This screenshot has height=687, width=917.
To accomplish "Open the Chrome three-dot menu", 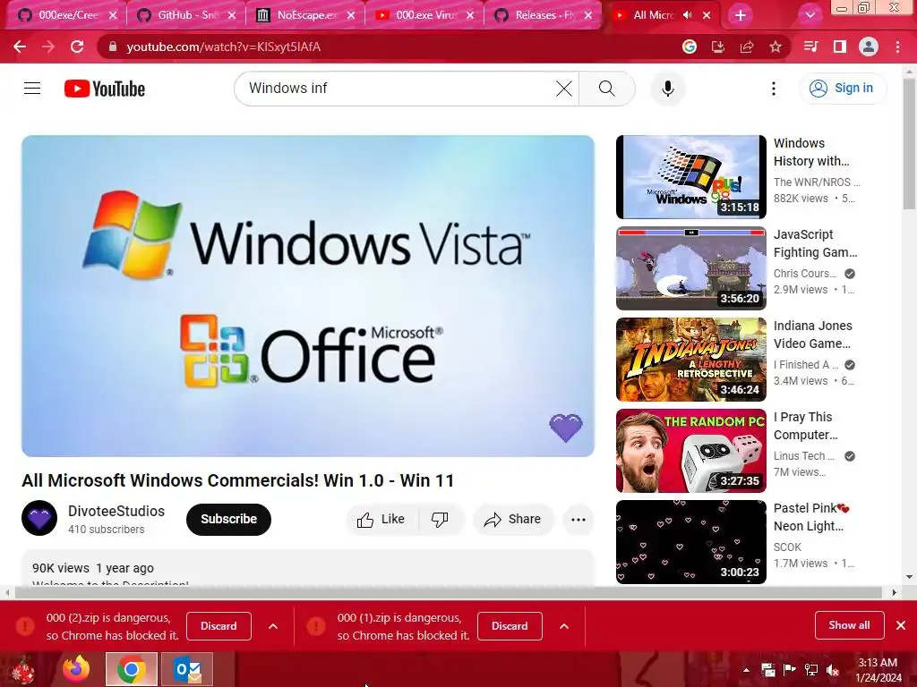I will 897,47.
